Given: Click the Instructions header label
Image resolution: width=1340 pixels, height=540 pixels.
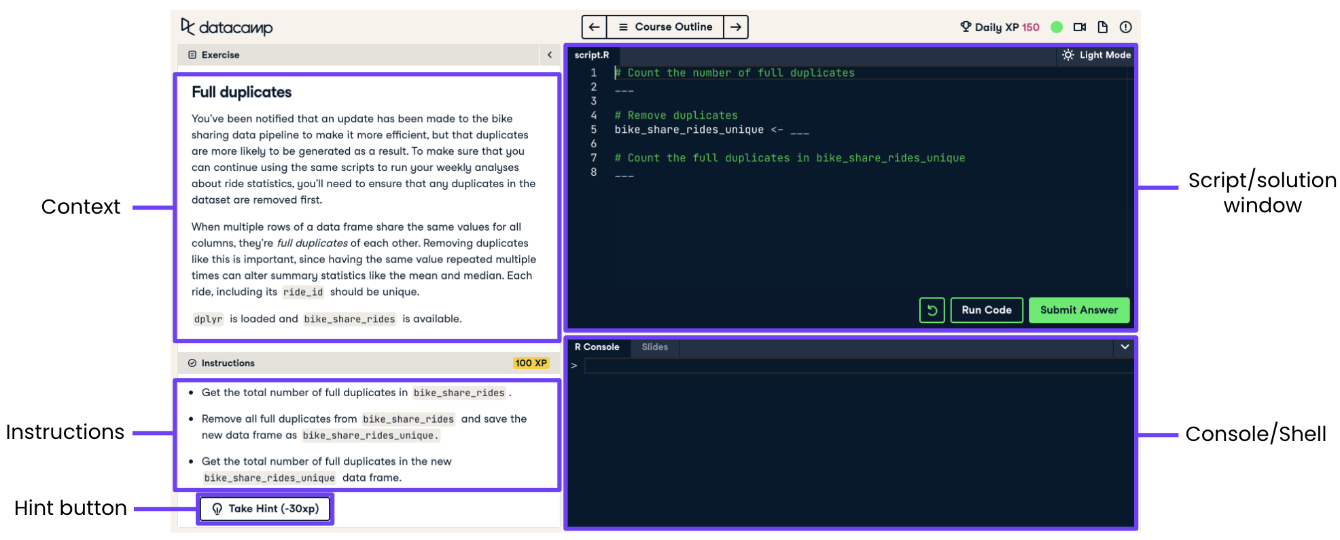Looking at the screenshot, I should [x=228, y=363].
